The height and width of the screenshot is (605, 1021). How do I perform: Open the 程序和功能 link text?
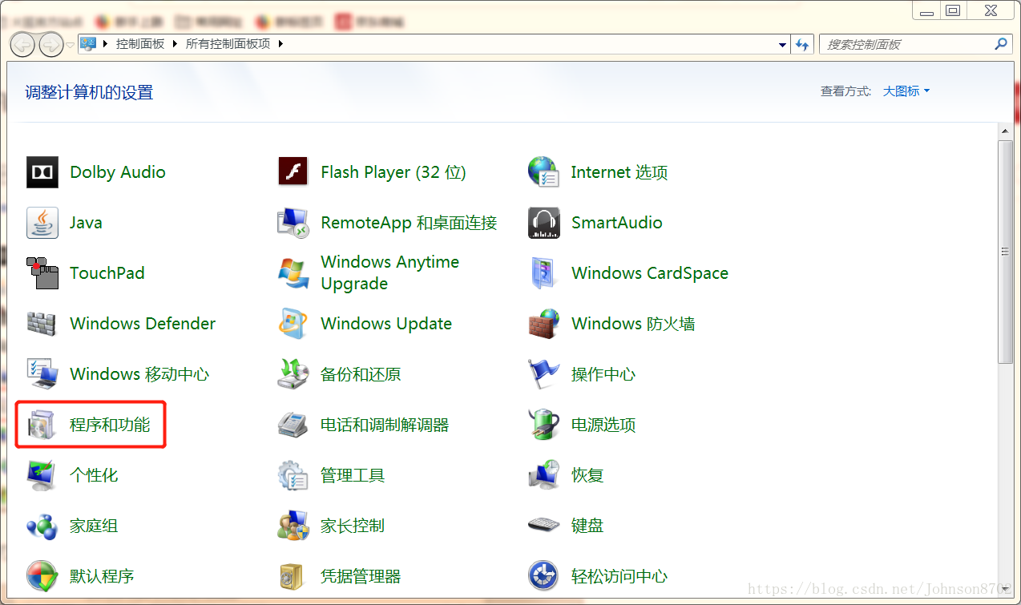tap(110, 425)
